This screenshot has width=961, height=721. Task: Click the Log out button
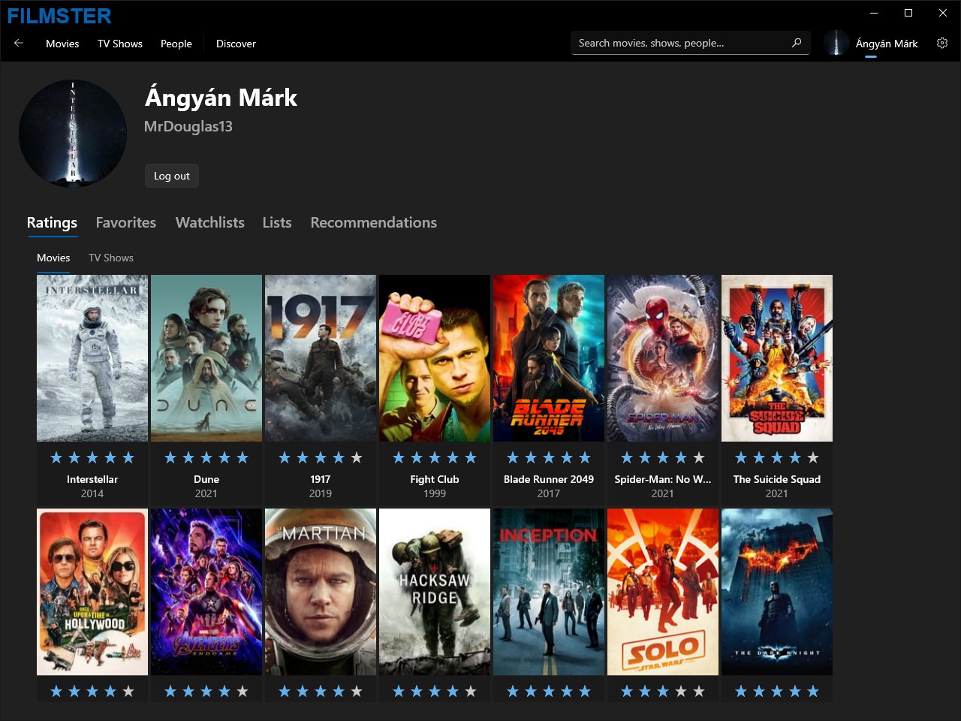(x=172, y=176)
